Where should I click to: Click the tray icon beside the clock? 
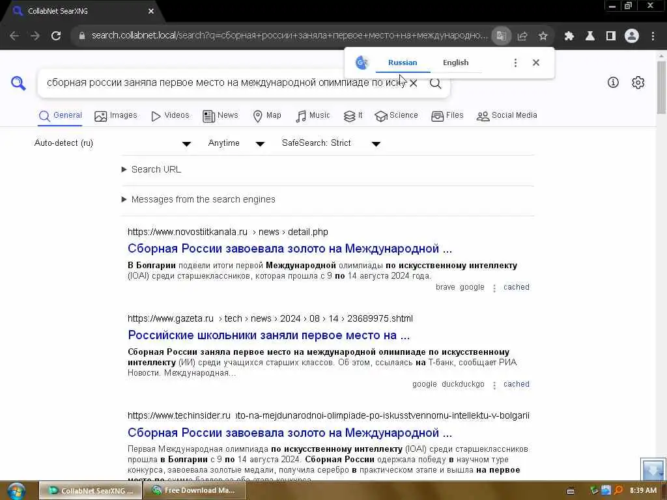pos(619,491)
